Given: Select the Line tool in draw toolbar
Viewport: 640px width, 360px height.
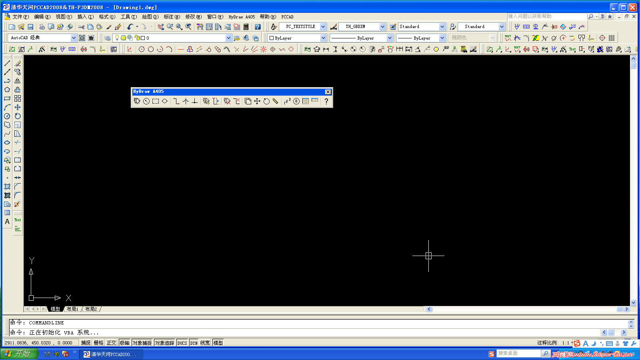Looking at the screenshot, I should coord(7,63).
